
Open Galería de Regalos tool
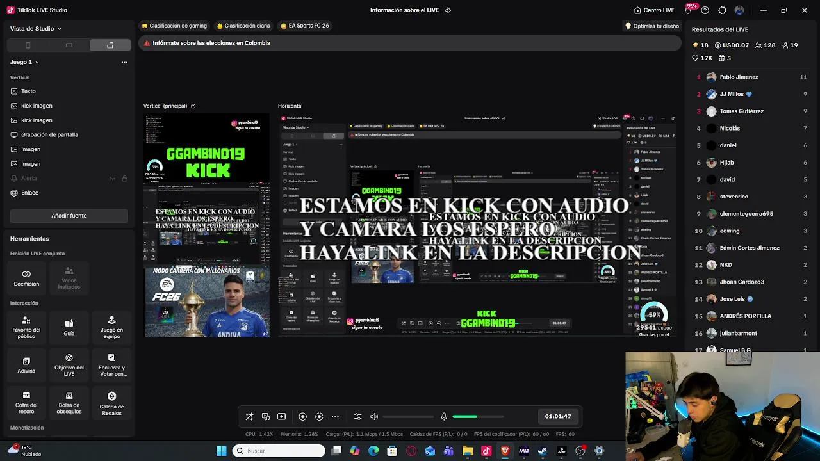(111, 403)
